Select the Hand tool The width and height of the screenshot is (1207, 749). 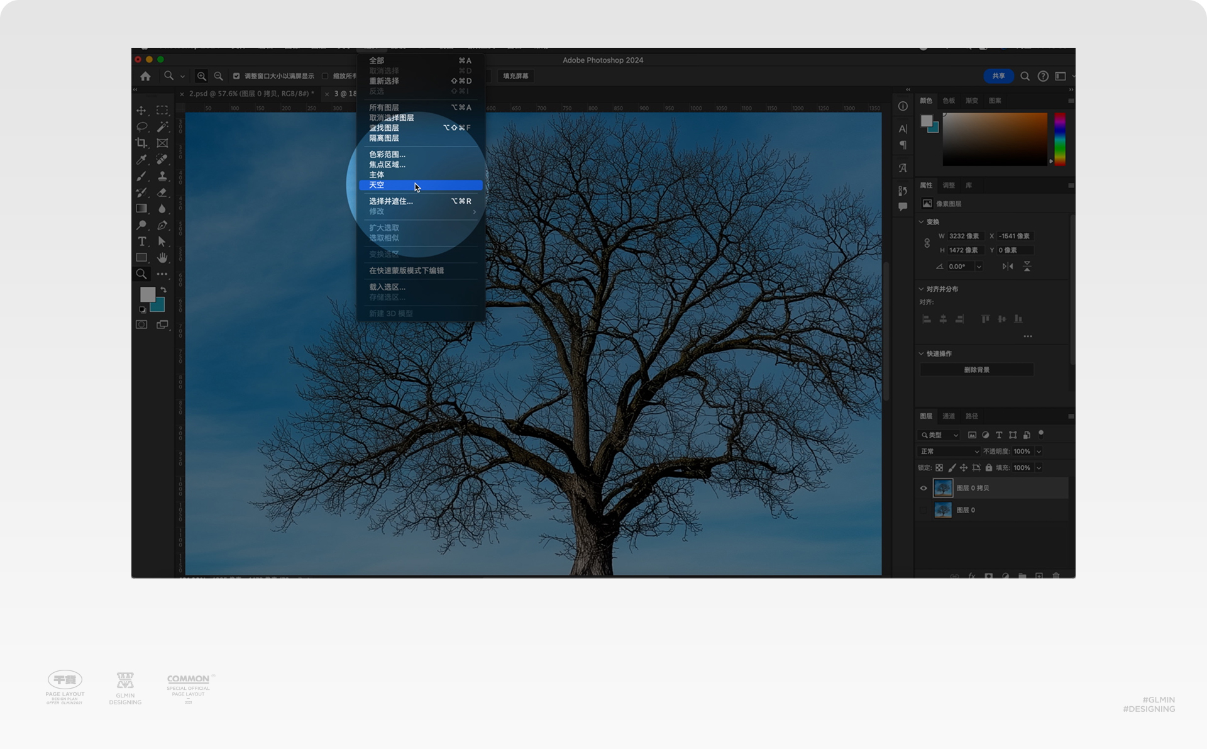tap(162, 258)
